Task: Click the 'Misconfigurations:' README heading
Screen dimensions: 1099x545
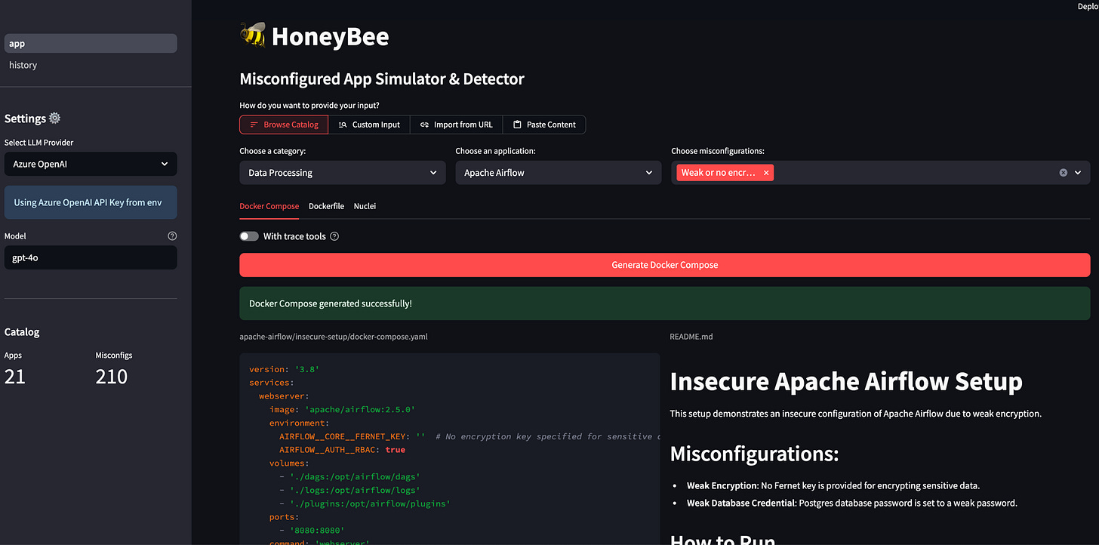Action: (x=755, y=454)
